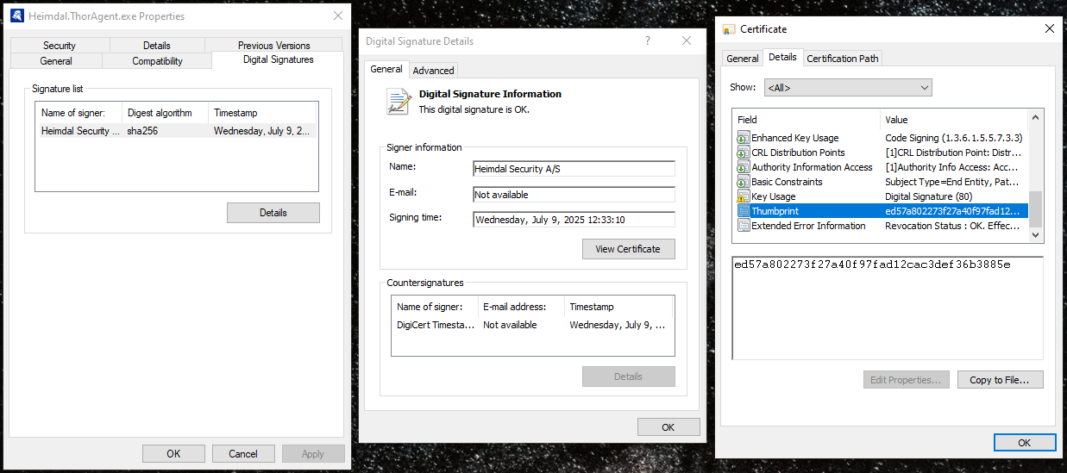Screen dimensions: 1067x473
Task: Select the Extended Error Information row
Action: (882, 226)
